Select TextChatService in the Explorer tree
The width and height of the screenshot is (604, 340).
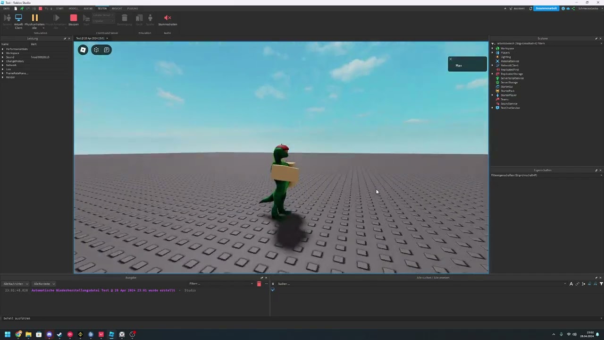pos(510,108)
